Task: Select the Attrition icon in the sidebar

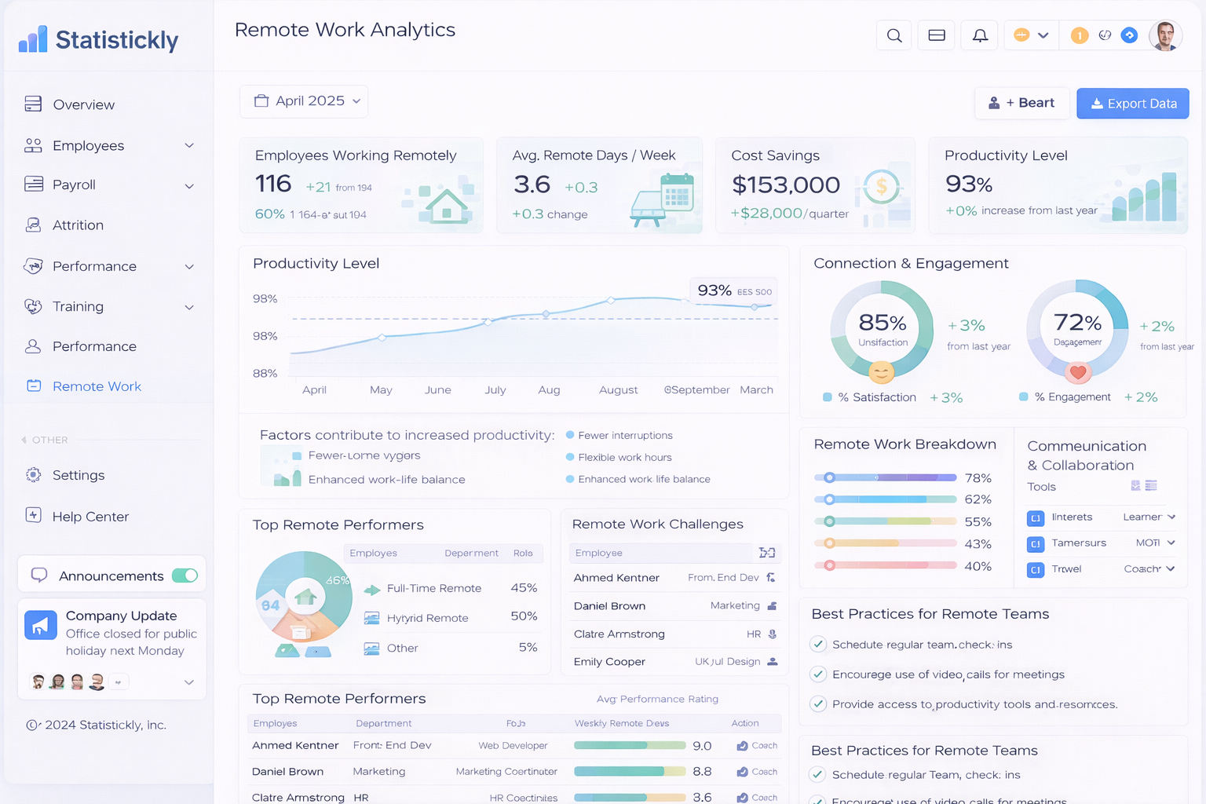Action: pyautogui.click(x=33, y=225)
